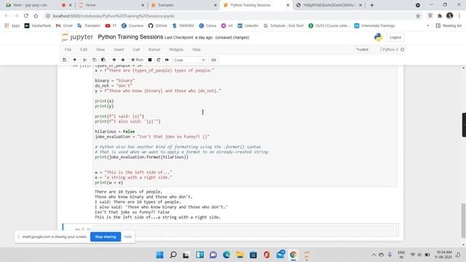
Task: Open Google Chrome in the taskbar
Action: [x=293, y=255]
